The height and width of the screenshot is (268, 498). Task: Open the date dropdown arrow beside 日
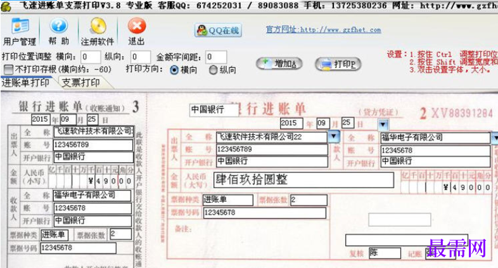coord(383,125)
